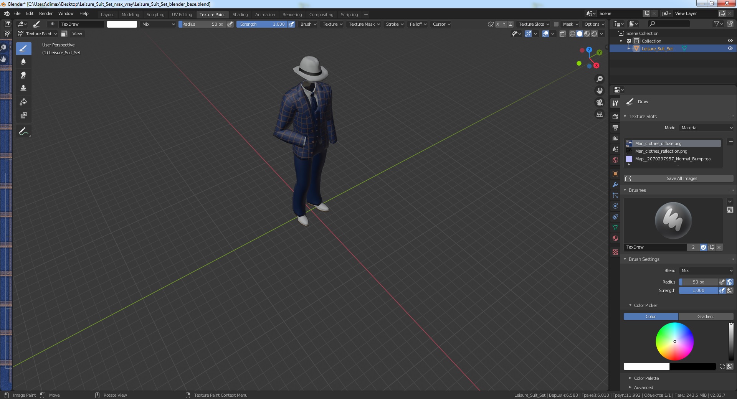Select the Fill bucket tool
737x399 pixels.
pos(23,102)
